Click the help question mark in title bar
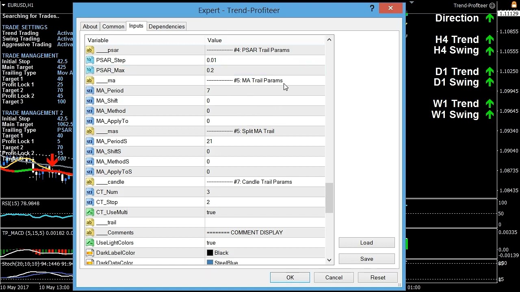Image resolution: width=520 pixels, height=292 pixels. (372, 9)
